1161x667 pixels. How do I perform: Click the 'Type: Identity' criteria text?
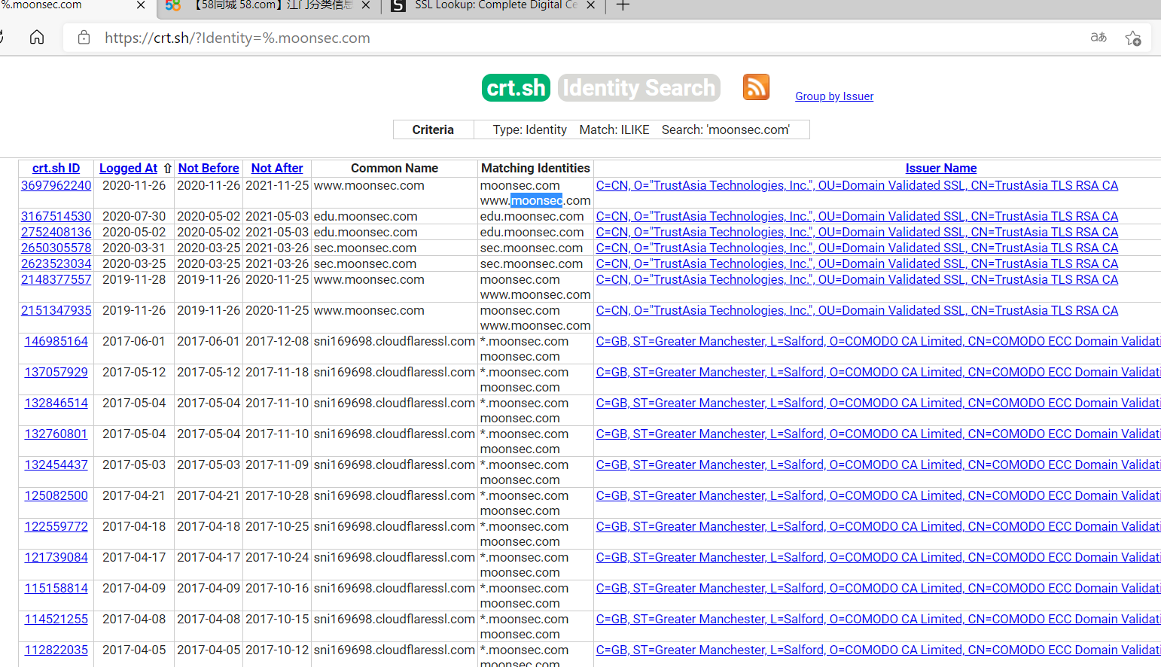(x=530, y=130)
